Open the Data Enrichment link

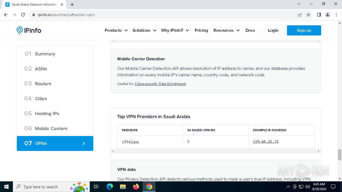(172, 84)
